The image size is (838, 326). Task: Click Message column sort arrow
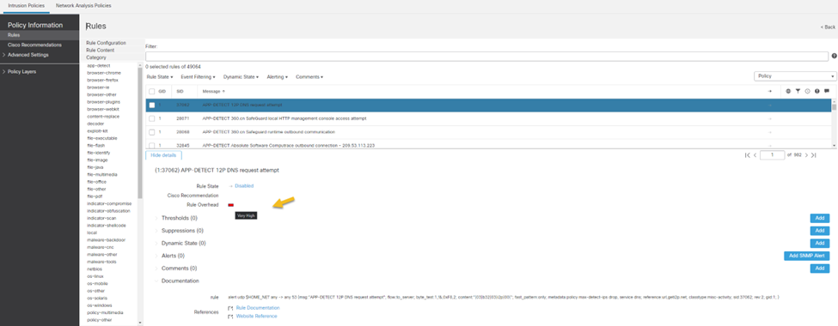pyautogui.click(x=223, y=92)
